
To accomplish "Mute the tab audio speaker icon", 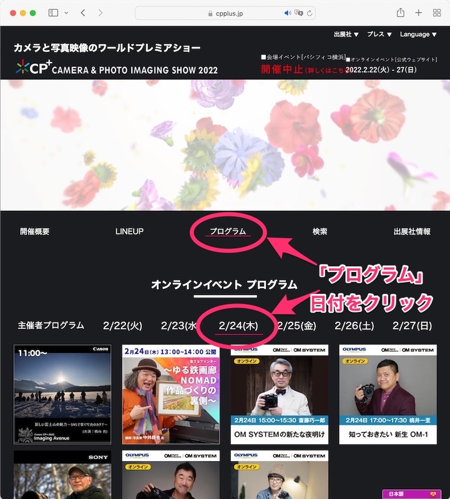I will (287, 13).
